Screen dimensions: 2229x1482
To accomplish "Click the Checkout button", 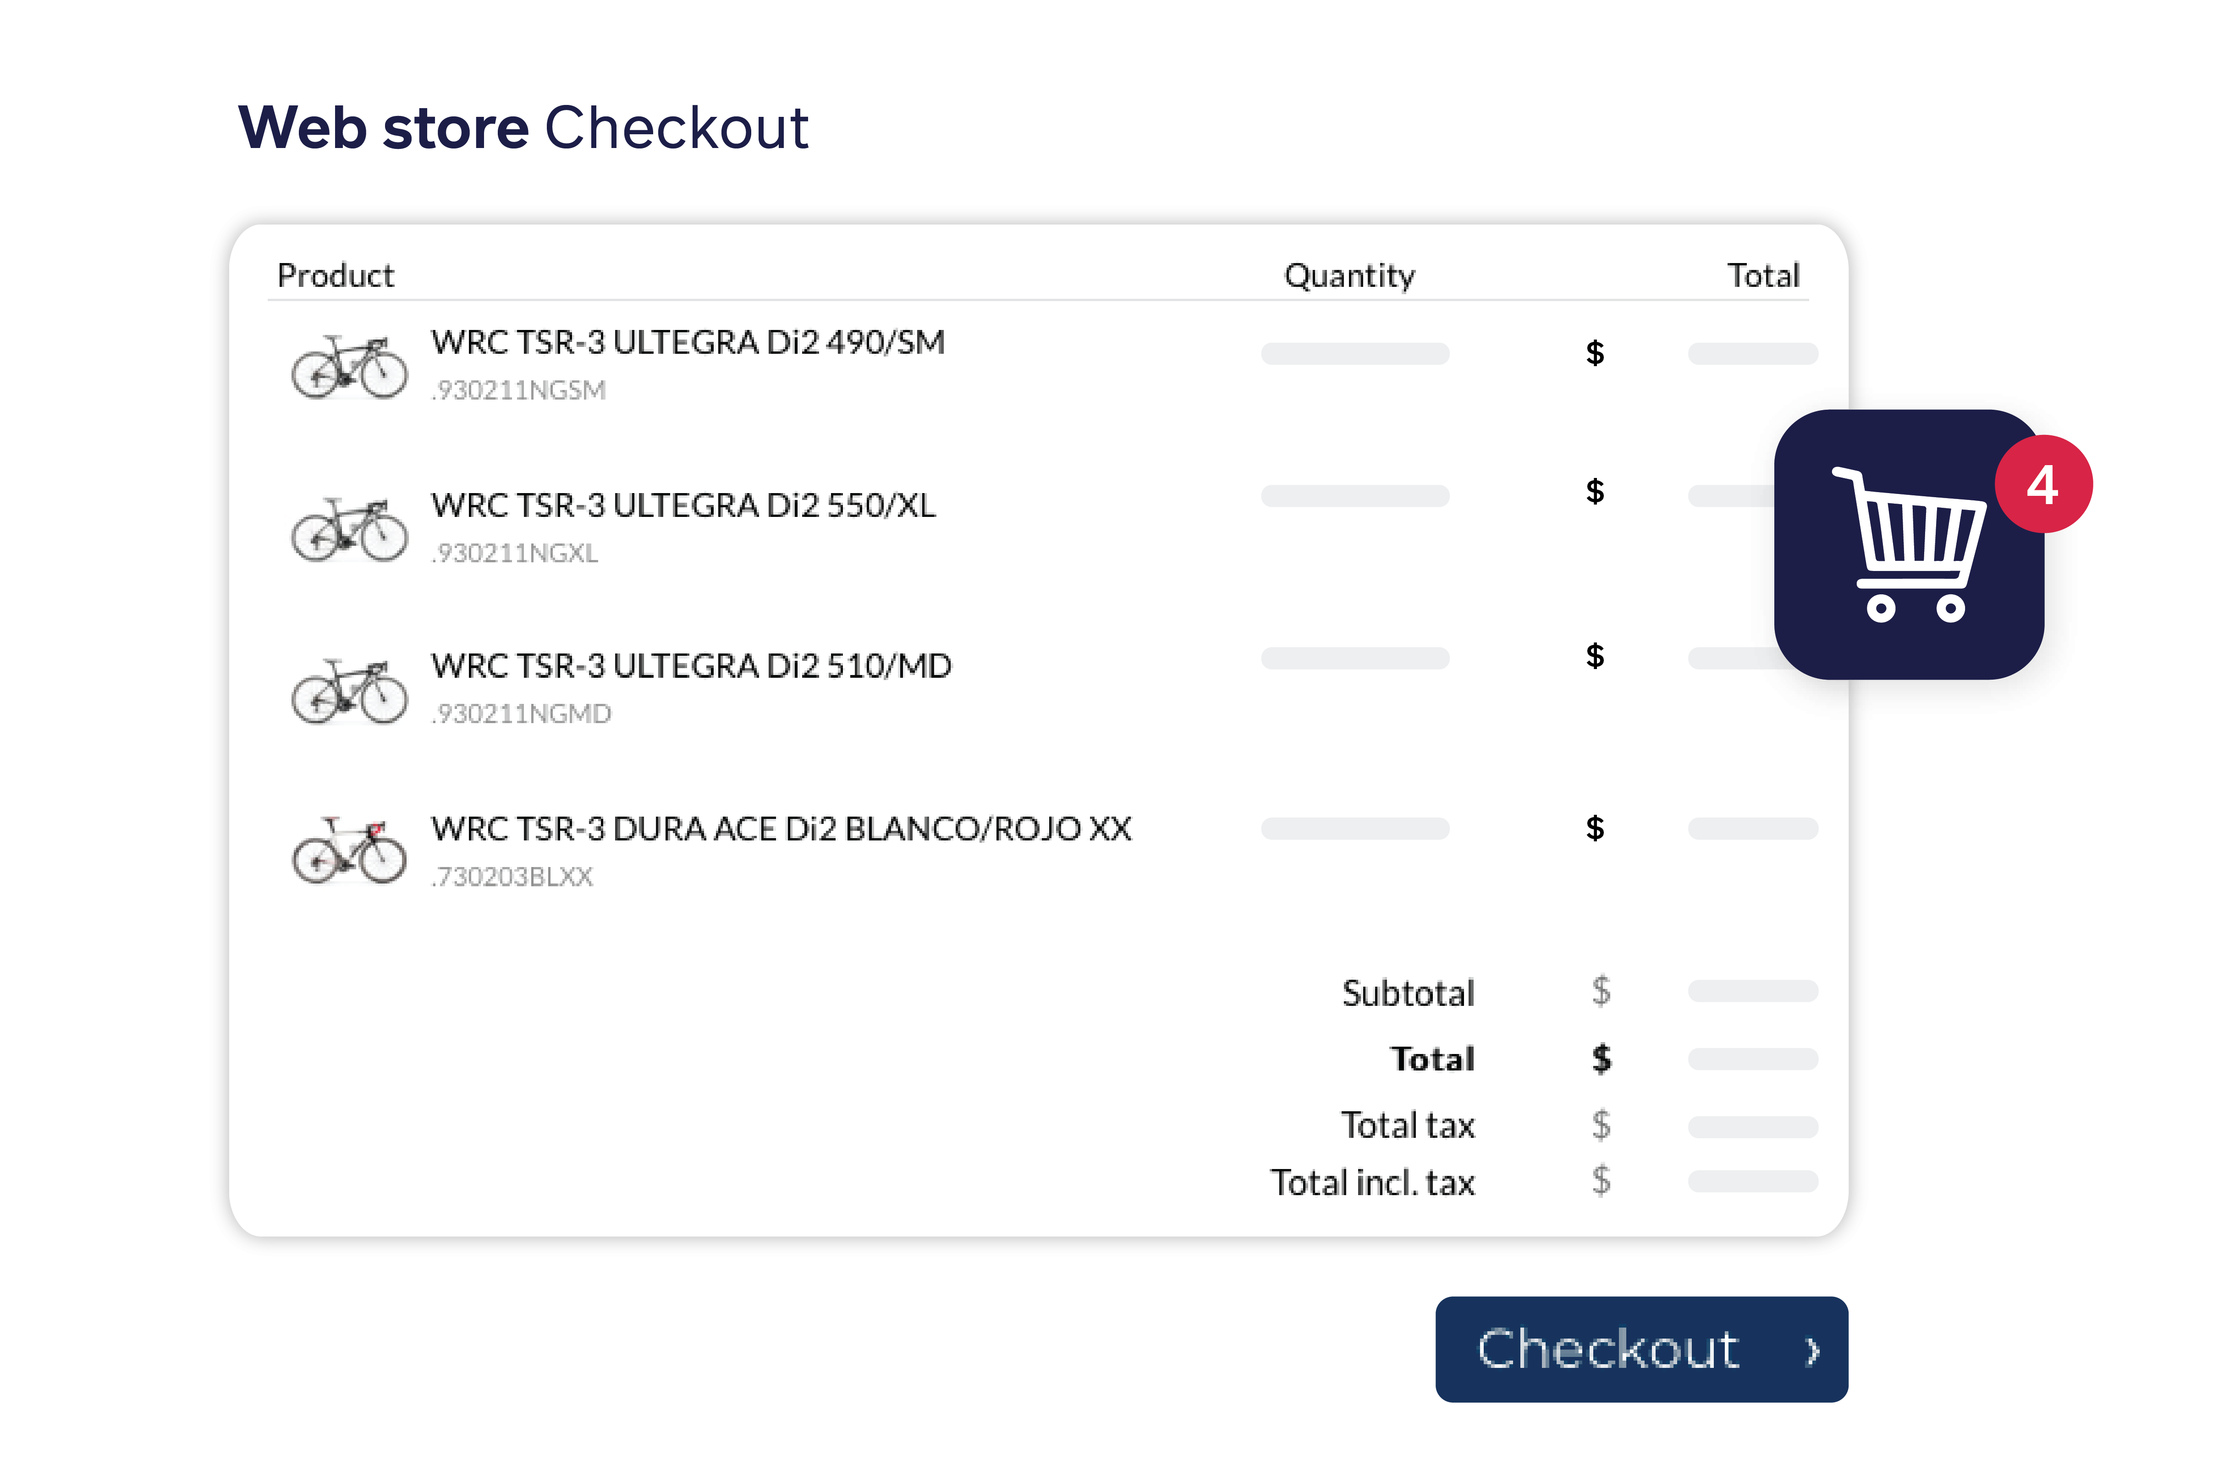I will 1641,1349.
